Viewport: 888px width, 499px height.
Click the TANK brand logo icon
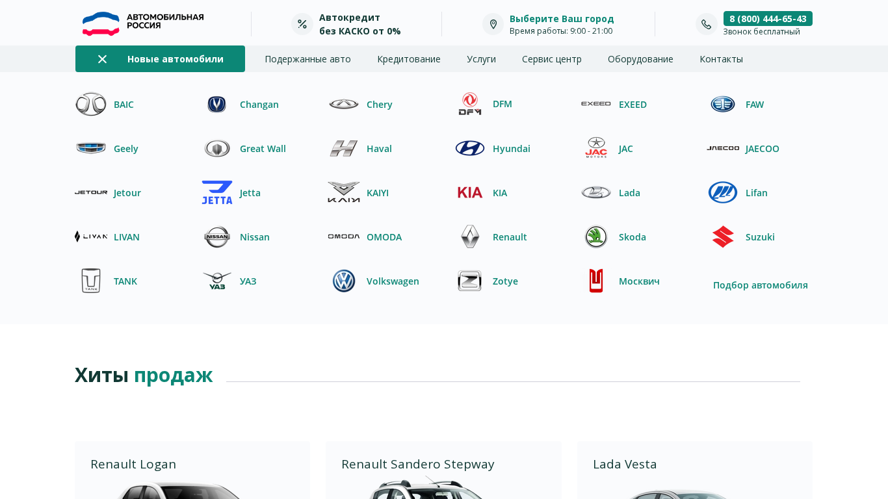click(91, 281)
